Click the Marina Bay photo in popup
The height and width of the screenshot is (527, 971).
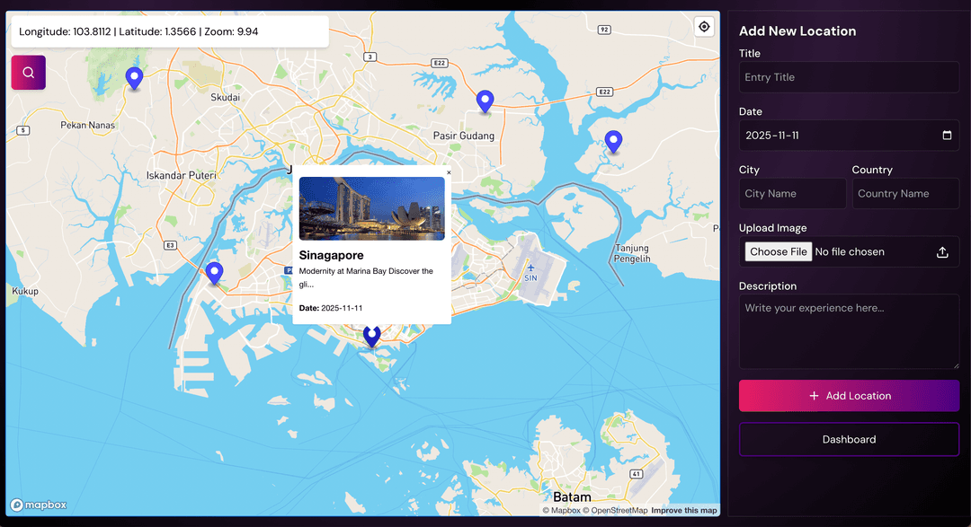371,208
